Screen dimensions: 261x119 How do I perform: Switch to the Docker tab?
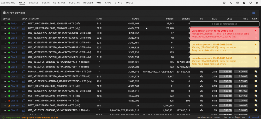(88, 3)
